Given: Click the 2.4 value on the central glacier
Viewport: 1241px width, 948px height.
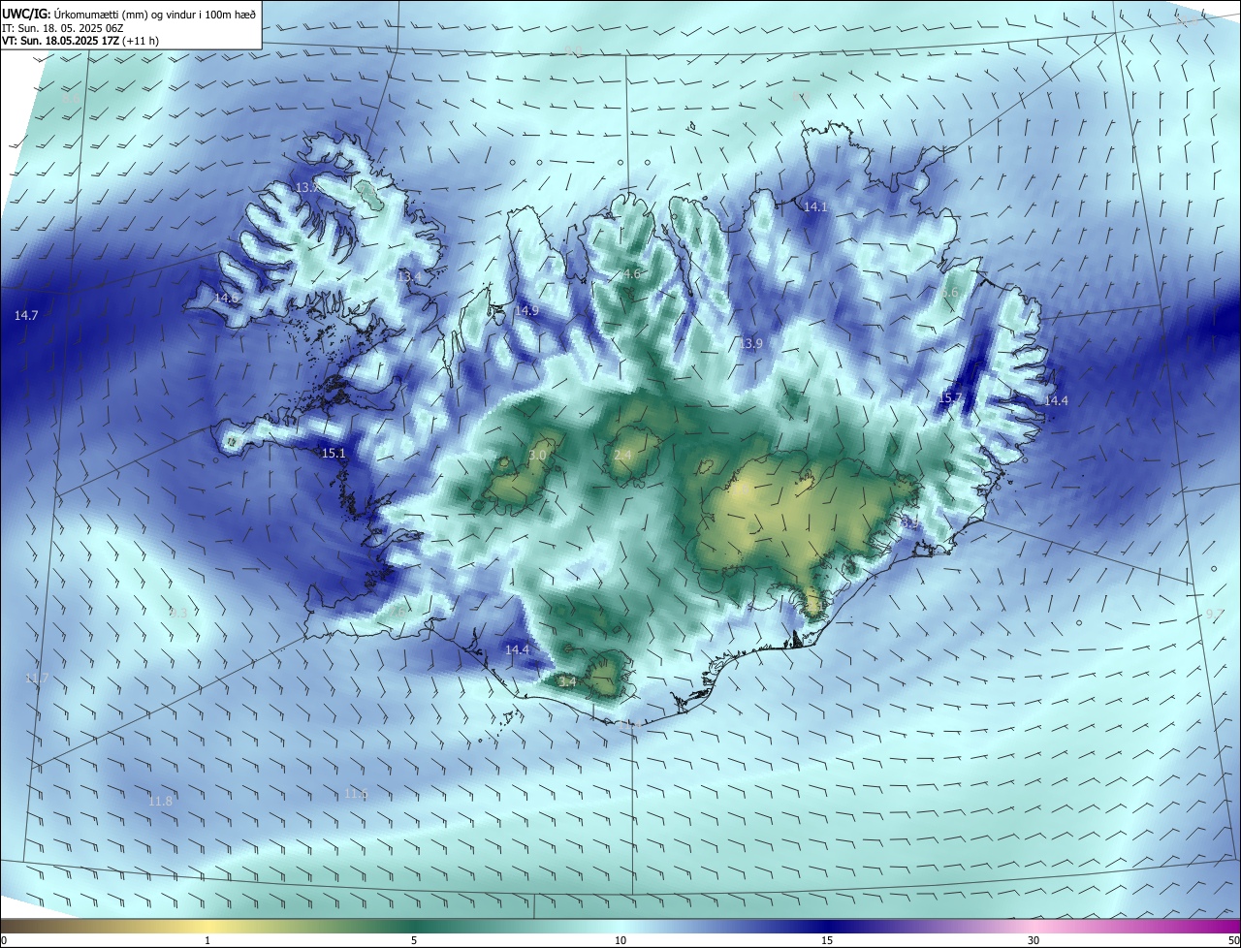Looking at the screenshot, I should (x=622, y=456).
